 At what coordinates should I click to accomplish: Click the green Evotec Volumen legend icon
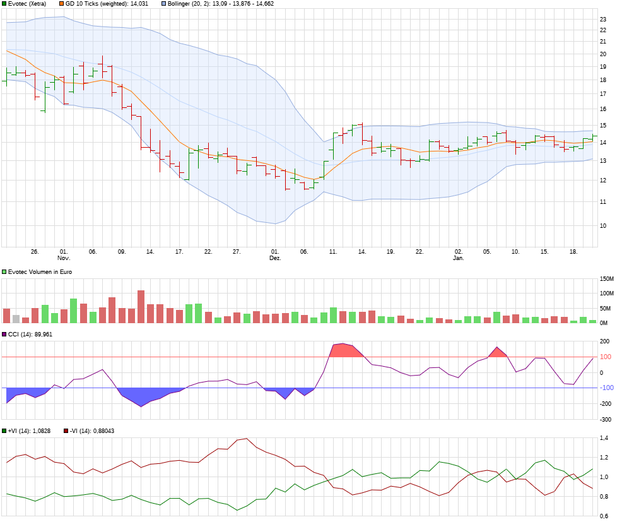4,271
